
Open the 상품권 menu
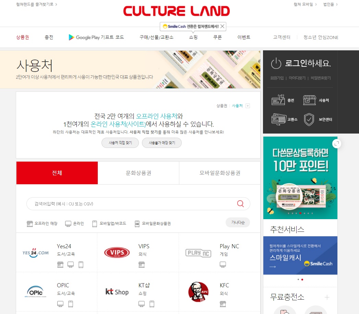coord(22,37)
